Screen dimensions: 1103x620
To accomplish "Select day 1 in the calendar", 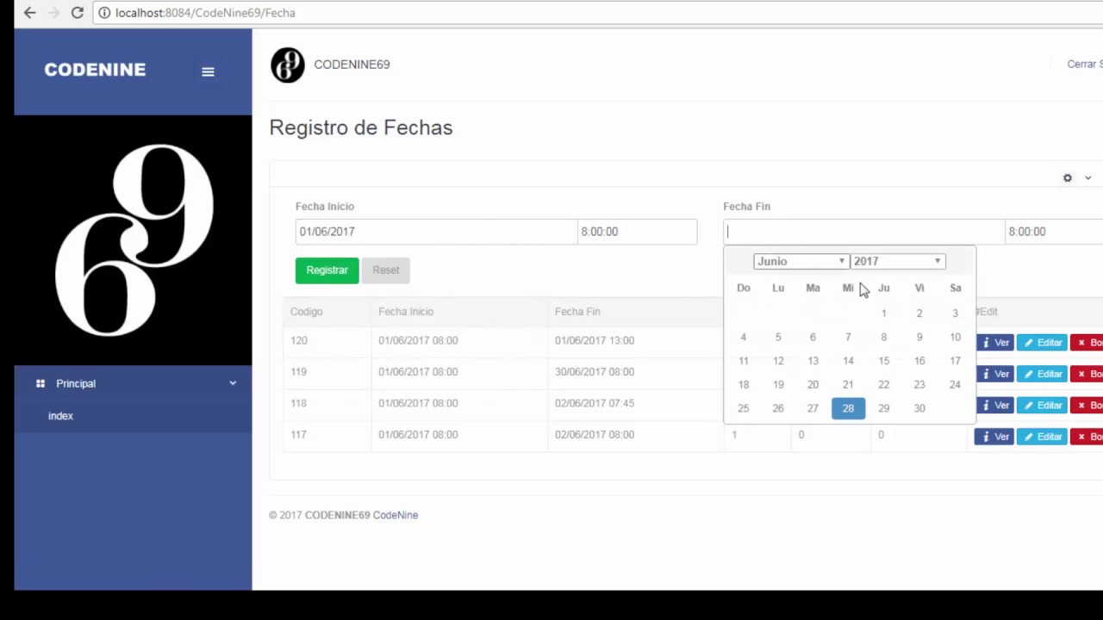I will coord(883,313).
